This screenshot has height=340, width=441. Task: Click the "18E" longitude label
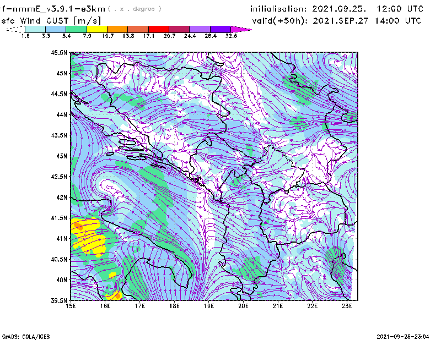click(x=174, y=306)
